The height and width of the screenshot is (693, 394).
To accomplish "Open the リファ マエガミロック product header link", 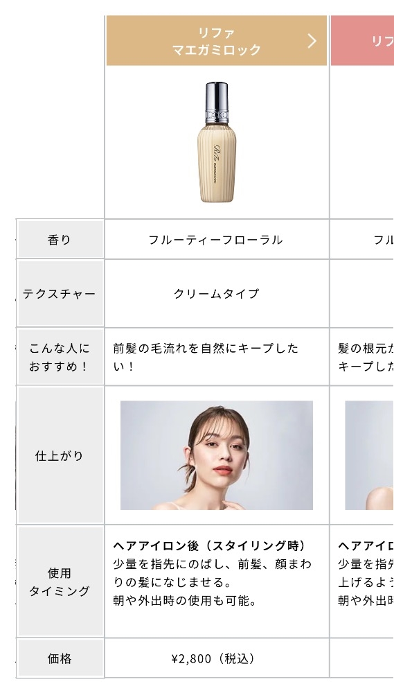I will click(217, 41).
